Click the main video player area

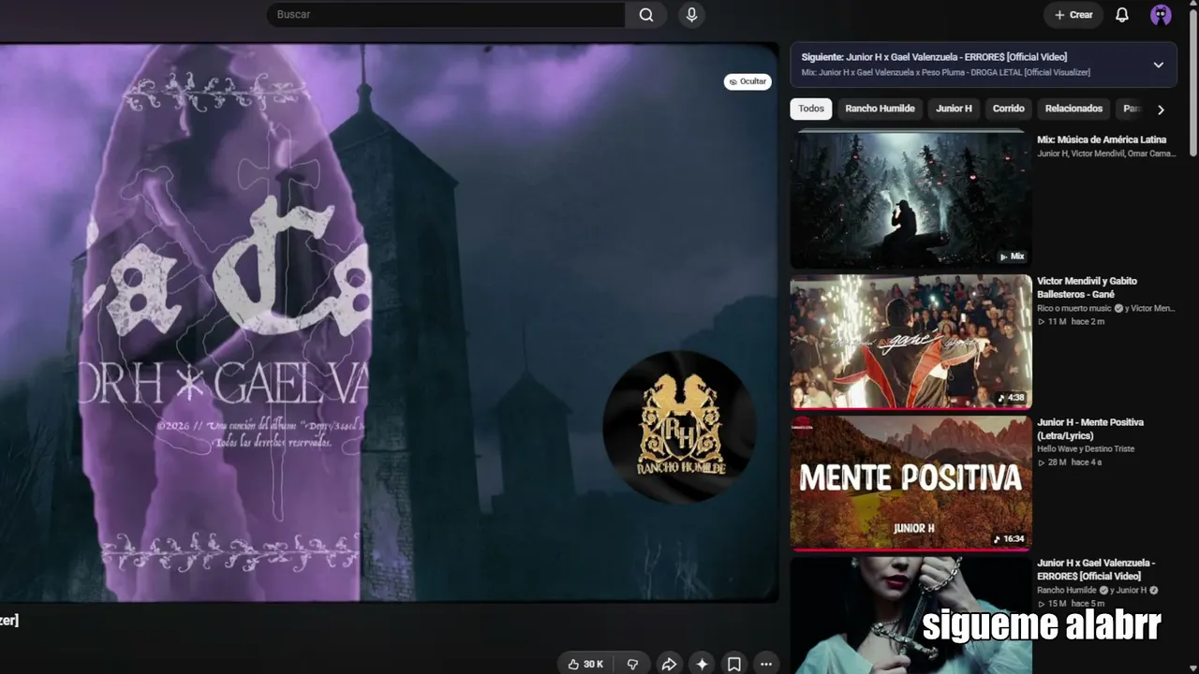click(389, 322)
